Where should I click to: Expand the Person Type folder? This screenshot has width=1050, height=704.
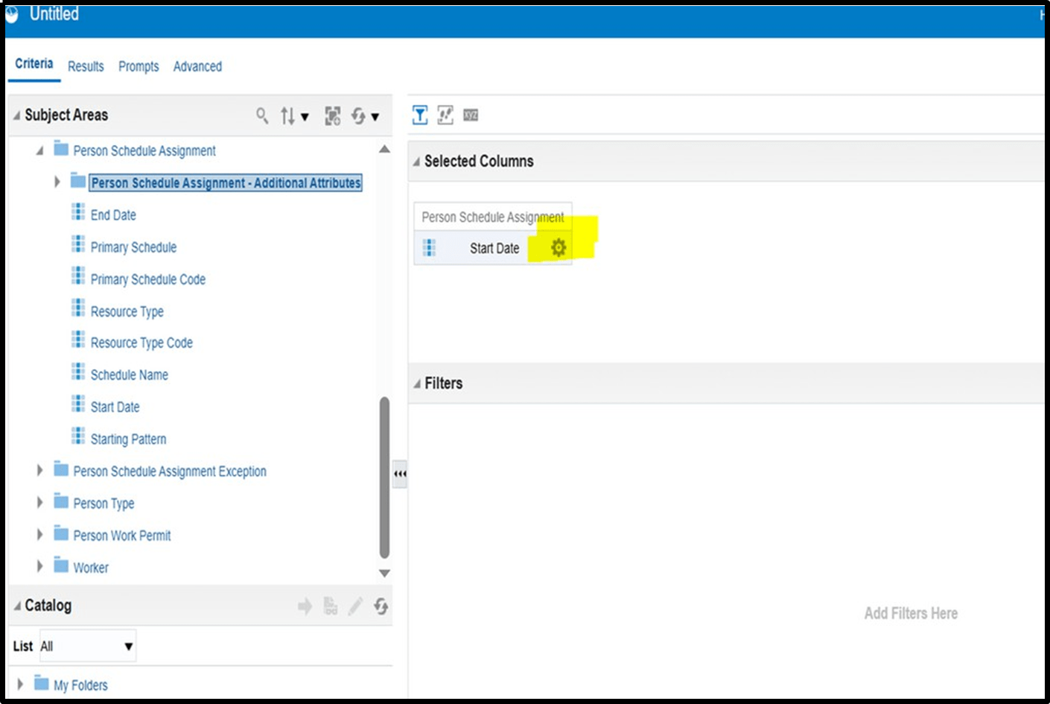coord(40,502)
